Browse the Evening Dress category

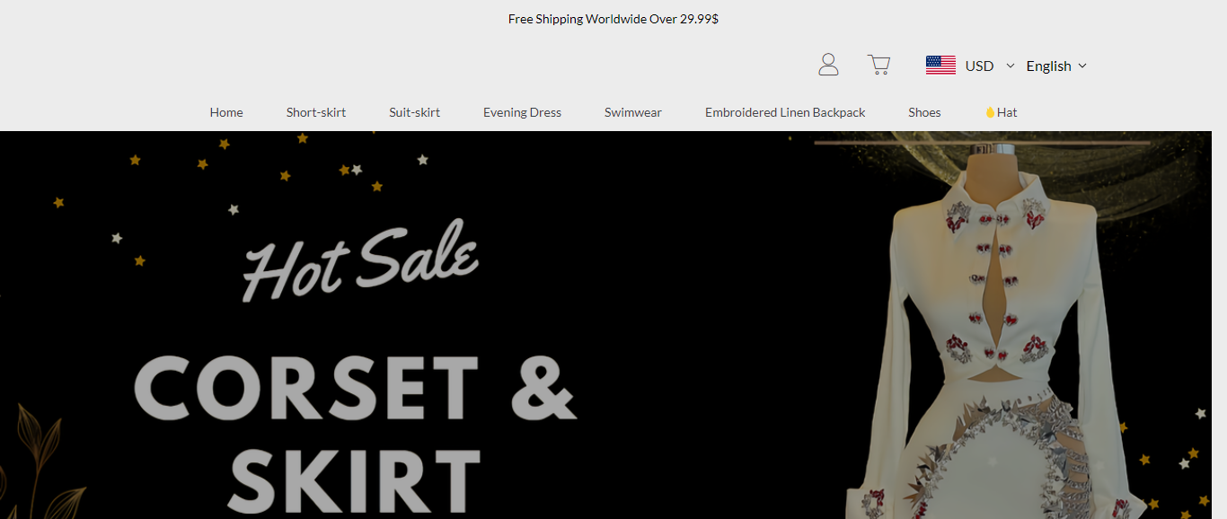click(x=522, y=112)
